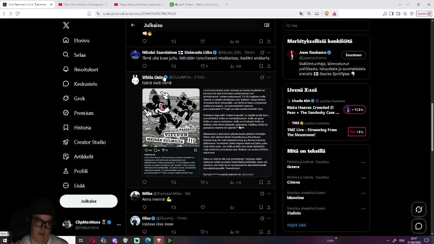434x244 pixels.
Task: Open Premium from the sidebar
Action: click(x=78, y=113)
